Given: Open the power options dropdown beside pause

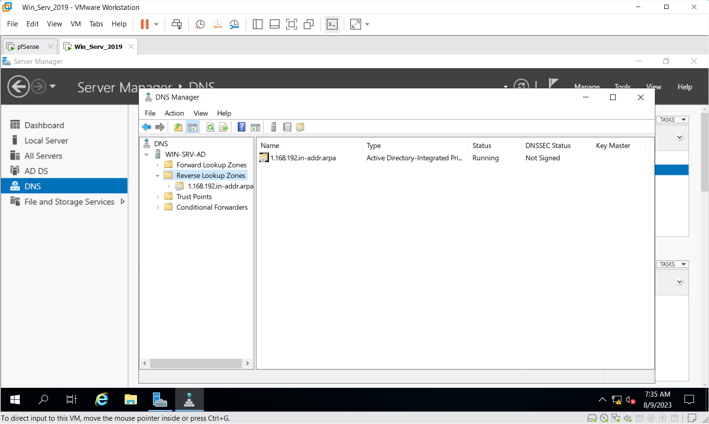Looking at the screenshot, I should [x=156, y=24].
